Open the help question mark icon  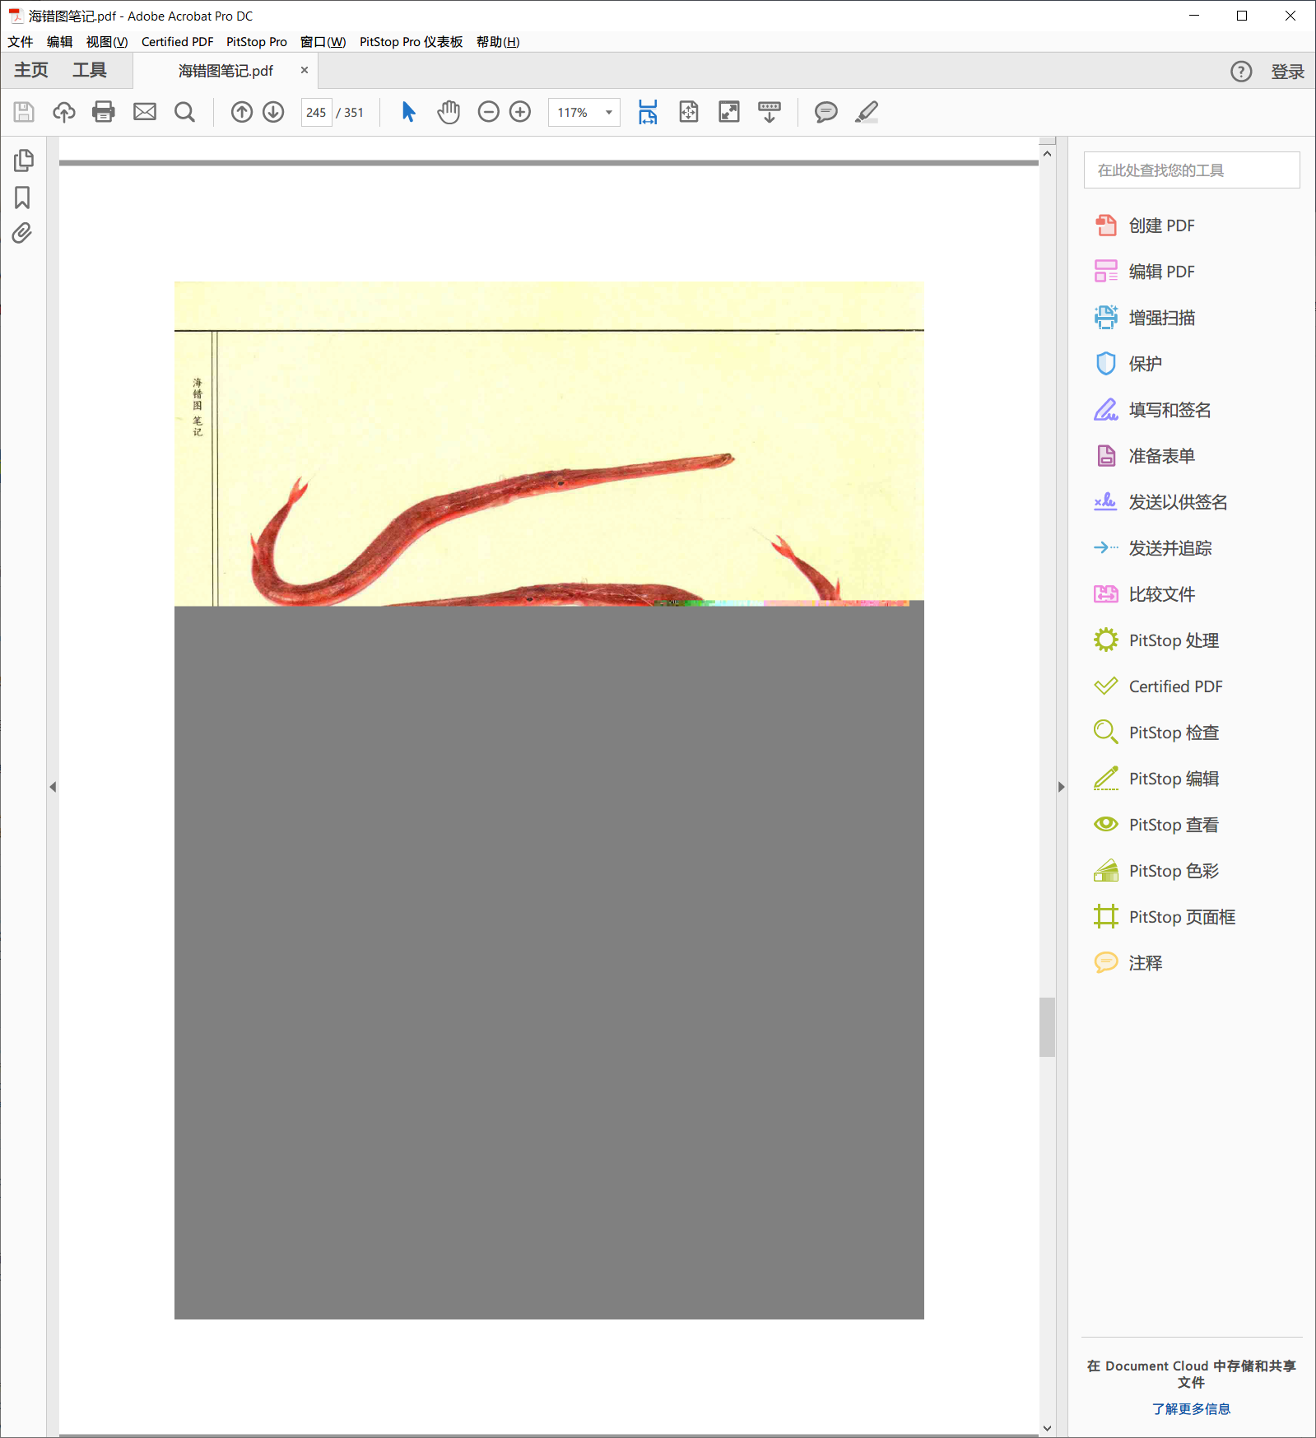(1241, 72)
